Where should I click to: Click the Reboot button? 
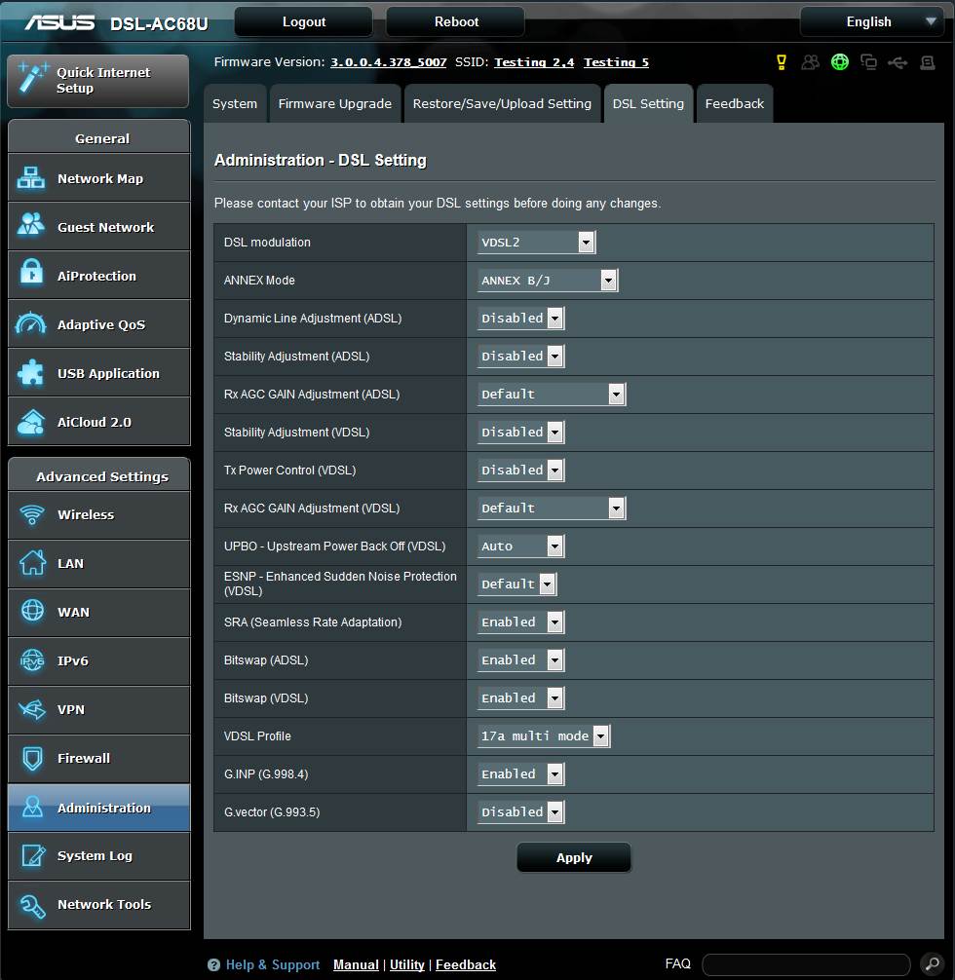click(456, 21)
